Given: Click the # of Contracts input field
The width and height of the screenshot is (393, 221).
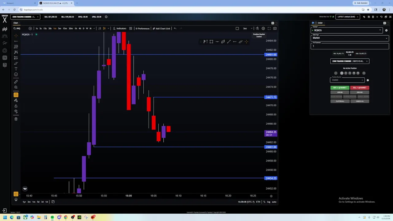Looking at the screenshot, I should (x=350, y=46).
